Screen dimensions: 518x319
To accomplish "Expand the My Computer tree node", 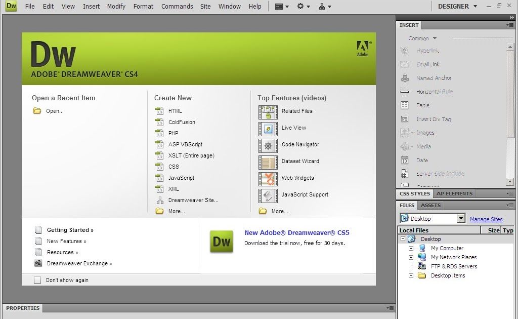I will 411,248.
